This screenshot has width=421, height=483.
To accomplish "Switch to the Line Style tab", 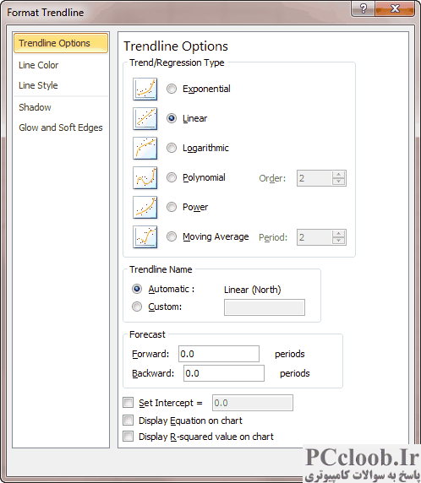I will coord(61,85).
